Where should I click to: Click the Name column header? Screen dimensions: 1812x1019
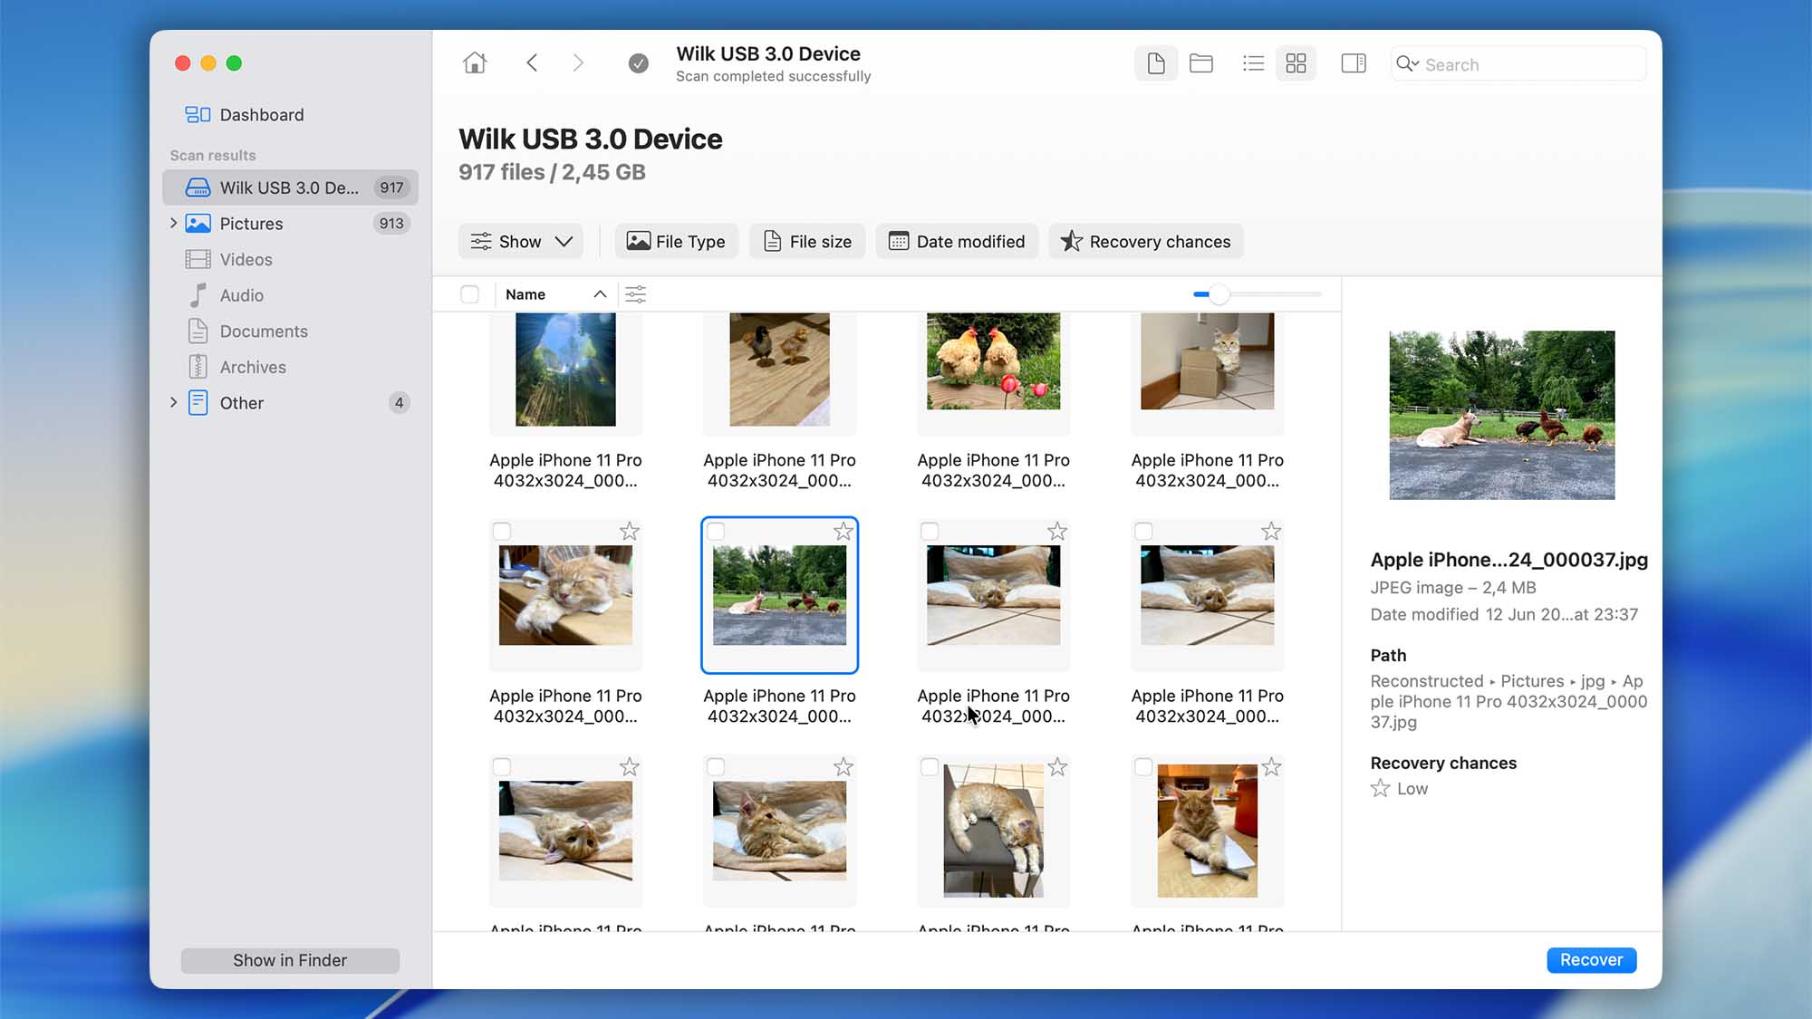tap(525, 294)
